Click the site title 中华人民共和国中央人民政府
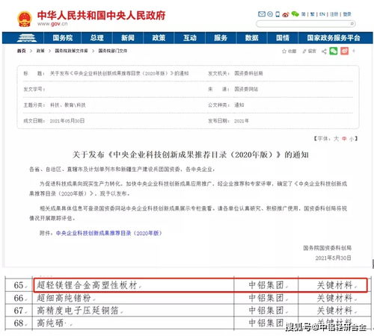Screen dimensions: 374x336 click(102, 16)
